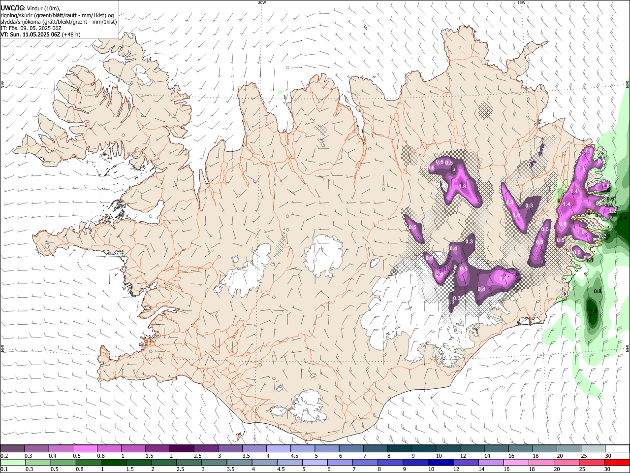This screenshot has width=630, height=473.
Task: Pick the darkest green rain swatch between 1 and 1.5
Action: point(113,462)
